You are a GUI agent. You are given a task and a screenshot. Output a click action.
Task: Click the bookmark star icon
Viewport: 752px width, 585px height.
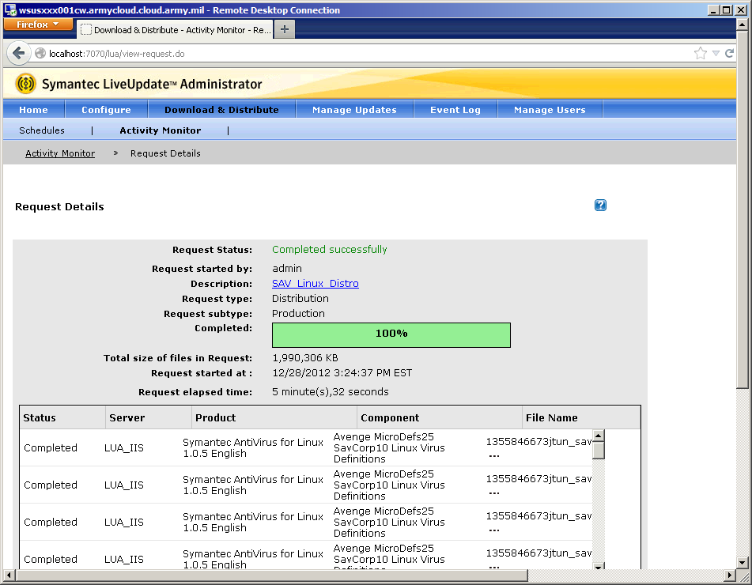pyautogui.click(x=700, y=53)
